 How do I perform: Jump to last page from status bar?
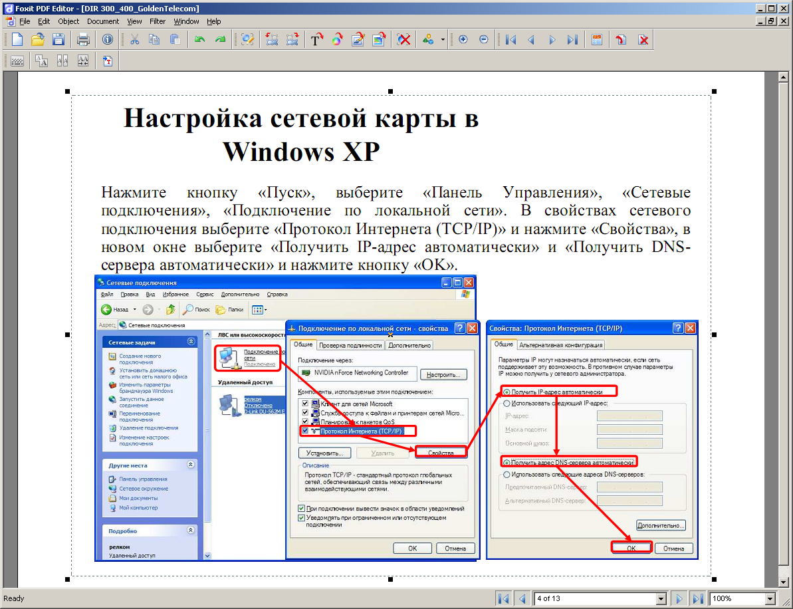click(x=698, y=598)
